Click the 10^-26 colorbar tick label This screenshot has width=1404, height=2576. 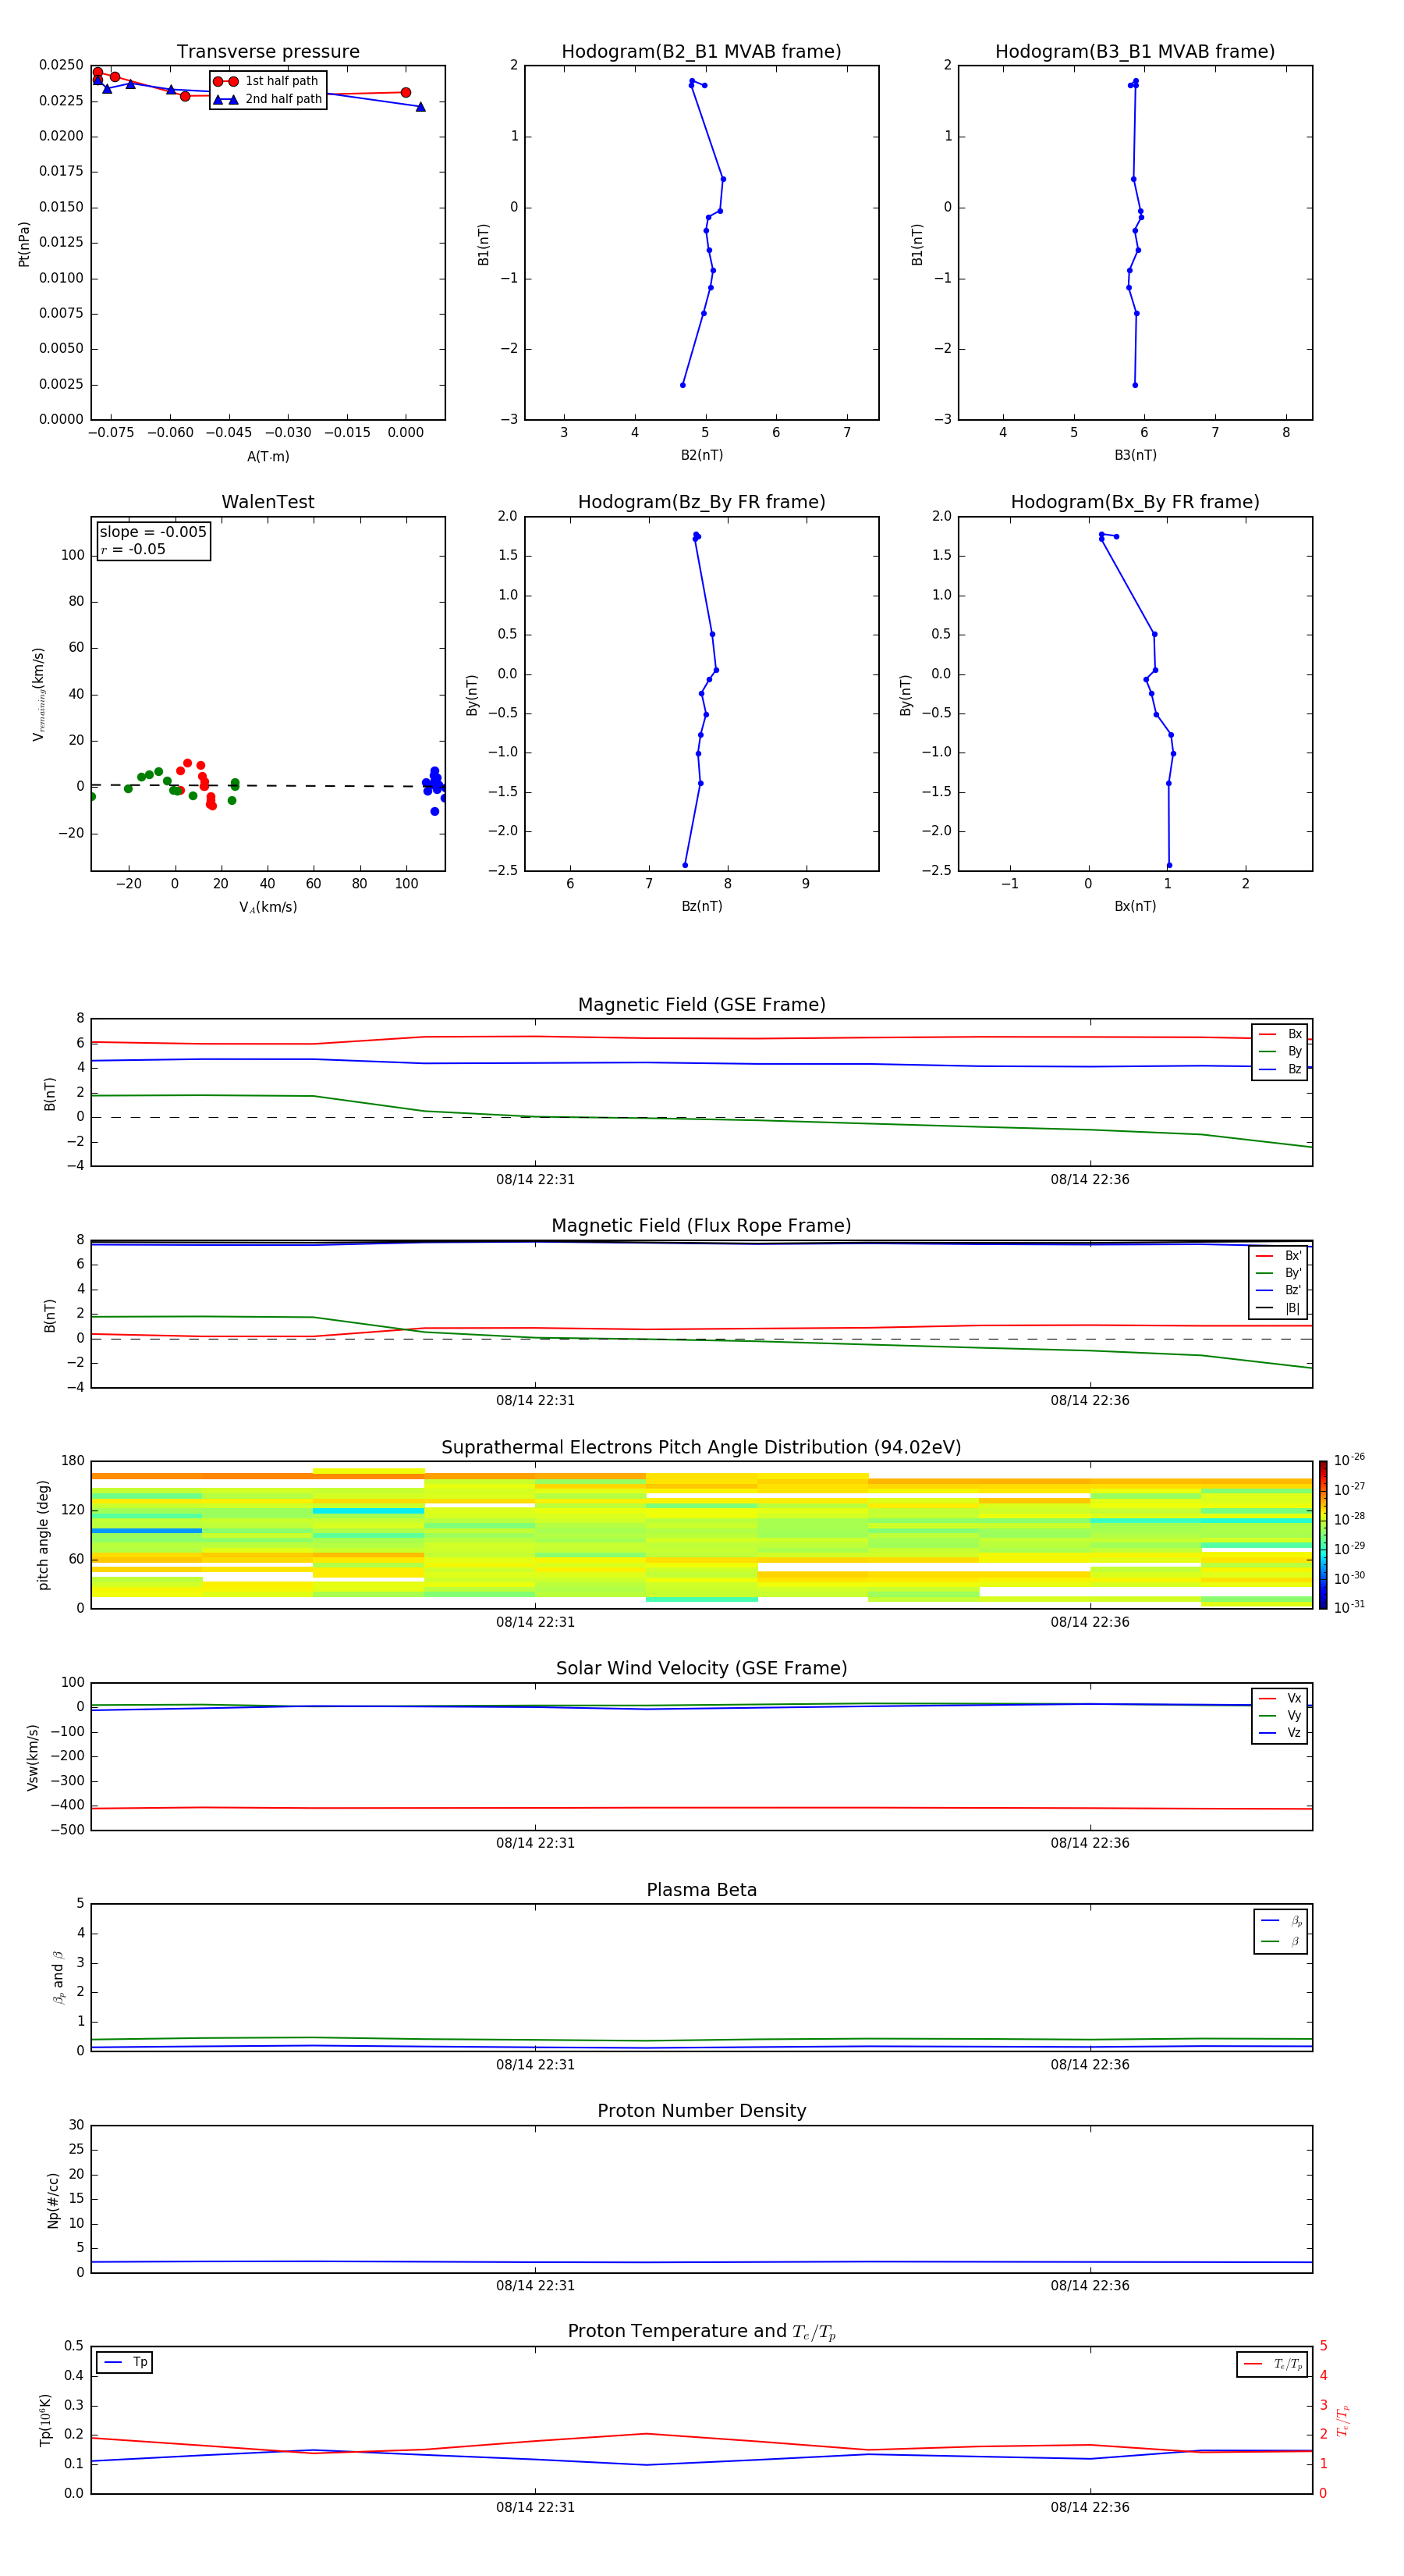(1349, 1460)
